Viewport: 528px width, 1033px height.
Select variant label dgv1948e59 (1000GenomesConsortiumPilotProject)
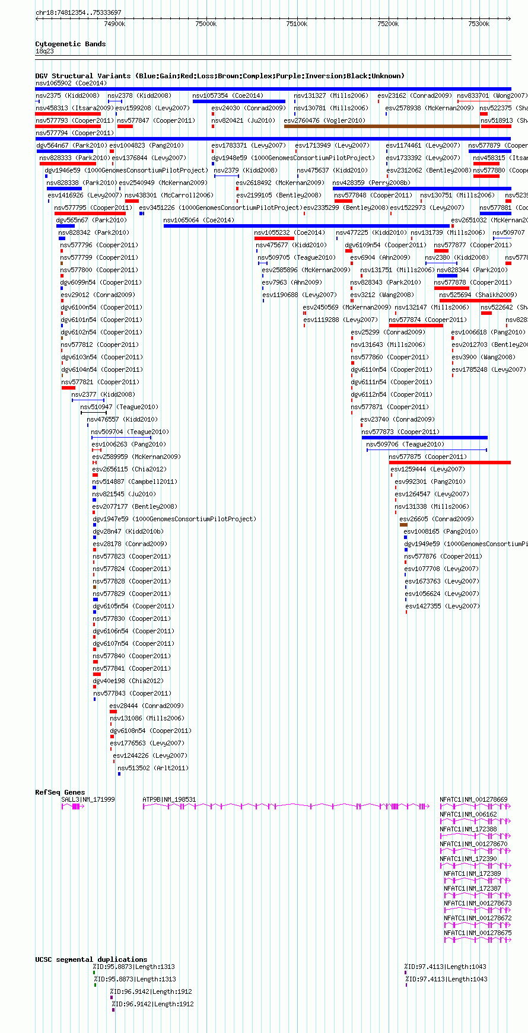point(293,158)
